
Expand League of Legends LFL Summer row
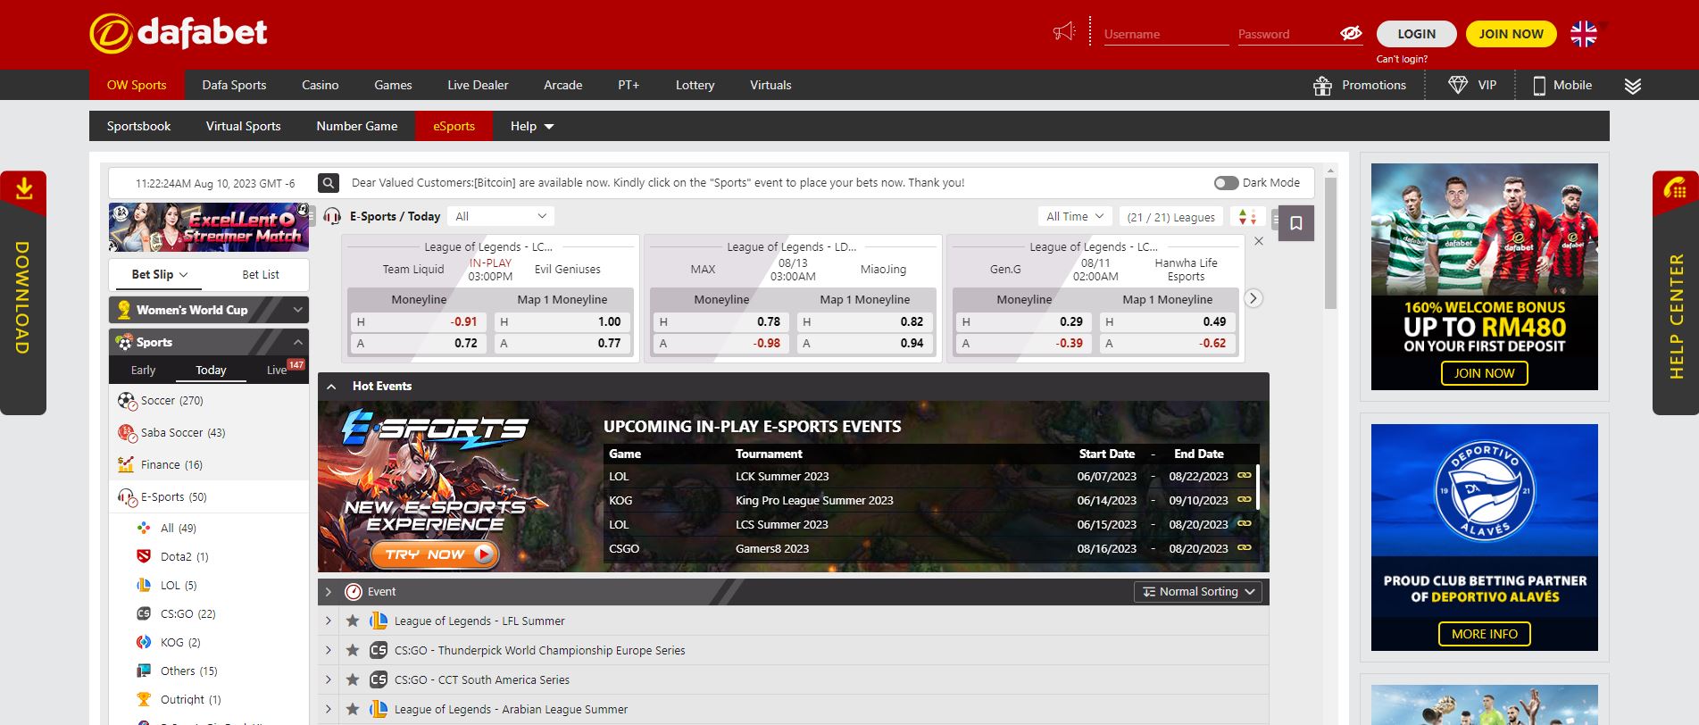[x=328, y=621]
